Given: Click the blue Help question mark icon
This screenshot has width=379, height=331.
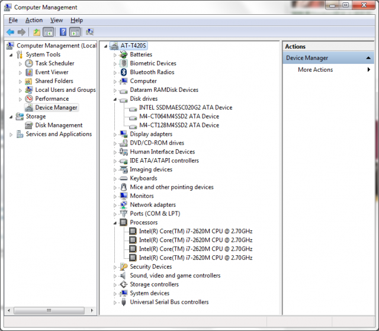Looking at the screenshot, I should pos(63,32).
